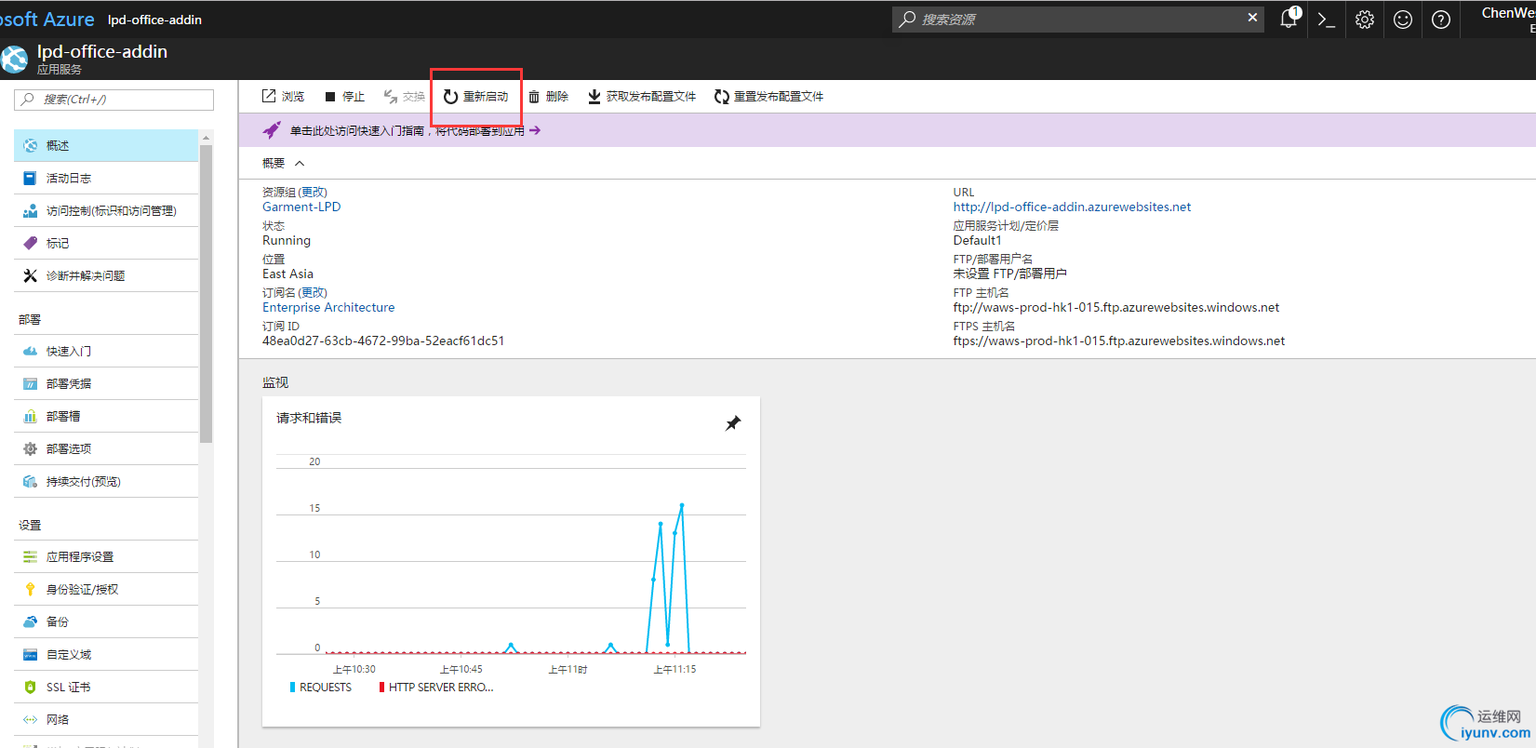Open 持续交付(预览) menu item

point(106,482)
